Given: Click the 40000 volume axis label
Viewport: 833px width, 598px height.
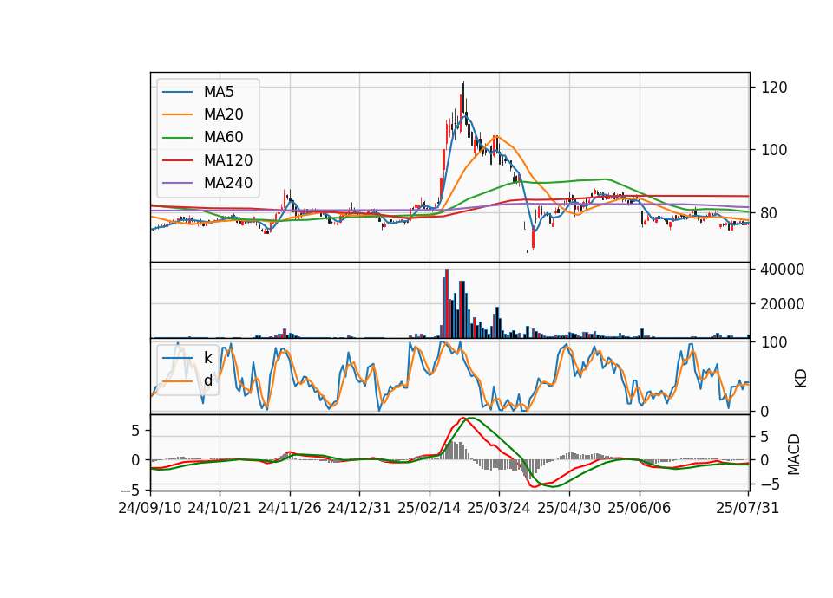Looking at the screenshot, I should (783, 270).
